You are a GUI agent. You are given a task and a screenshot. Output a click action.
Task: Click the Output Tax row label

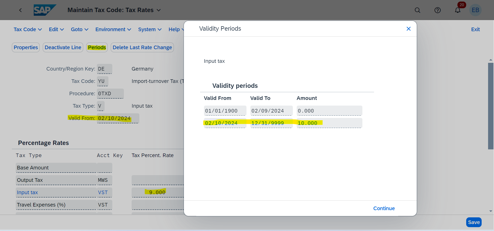click(x=56, y=180)
